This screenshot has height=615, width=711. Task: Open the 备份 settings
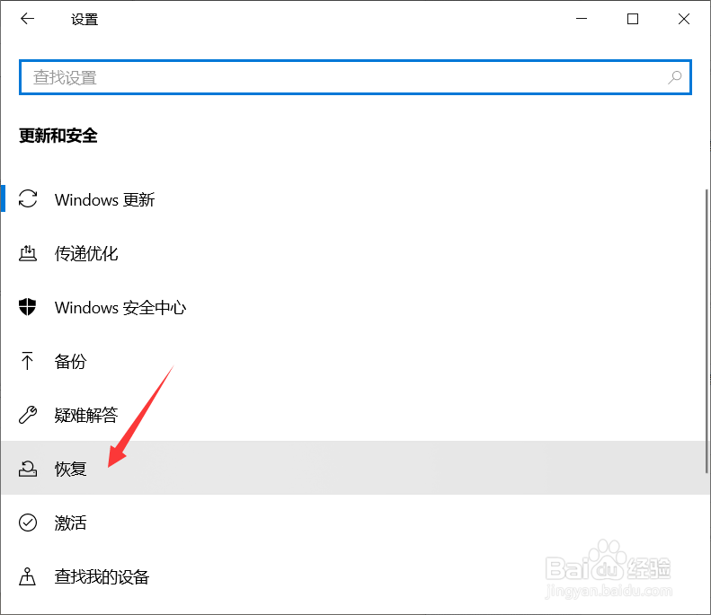(352, 361)
